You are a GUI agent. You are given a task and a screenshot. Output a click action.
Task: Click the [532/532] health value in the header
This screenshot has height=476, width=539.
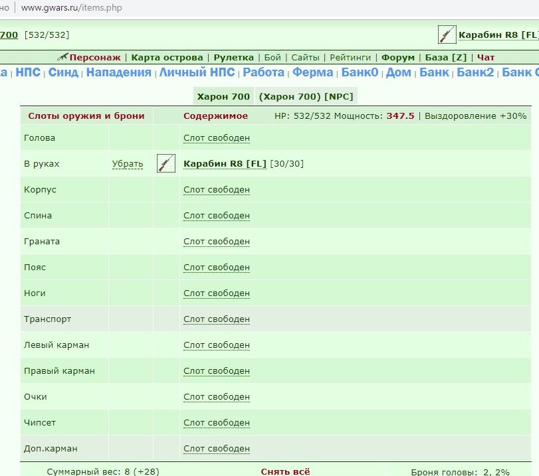[47, 35]
